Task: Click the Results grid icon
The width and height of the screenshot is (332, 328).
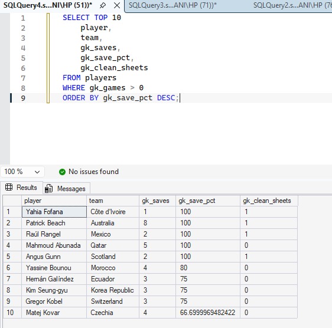Action: click(x=9, y=187)
